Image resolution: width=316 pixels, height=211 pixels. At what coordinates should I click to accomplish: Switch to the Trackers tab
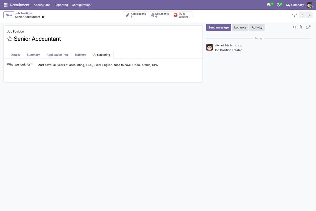(81, 55)
